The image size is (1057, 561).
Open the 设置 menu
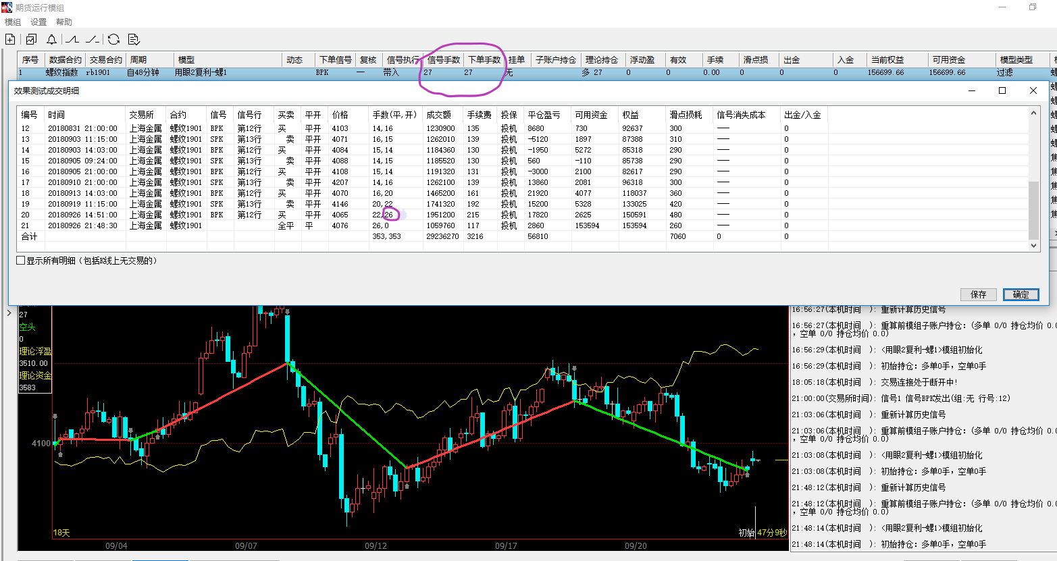[38, 22]
